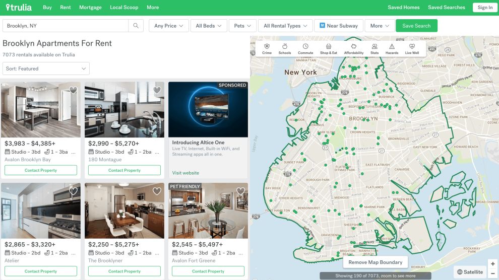Viewport: 499px width, 280px height.
Task: Click the $2,545 - $5,497+ price
Action: pyautogui.click(x=197, y=244)
